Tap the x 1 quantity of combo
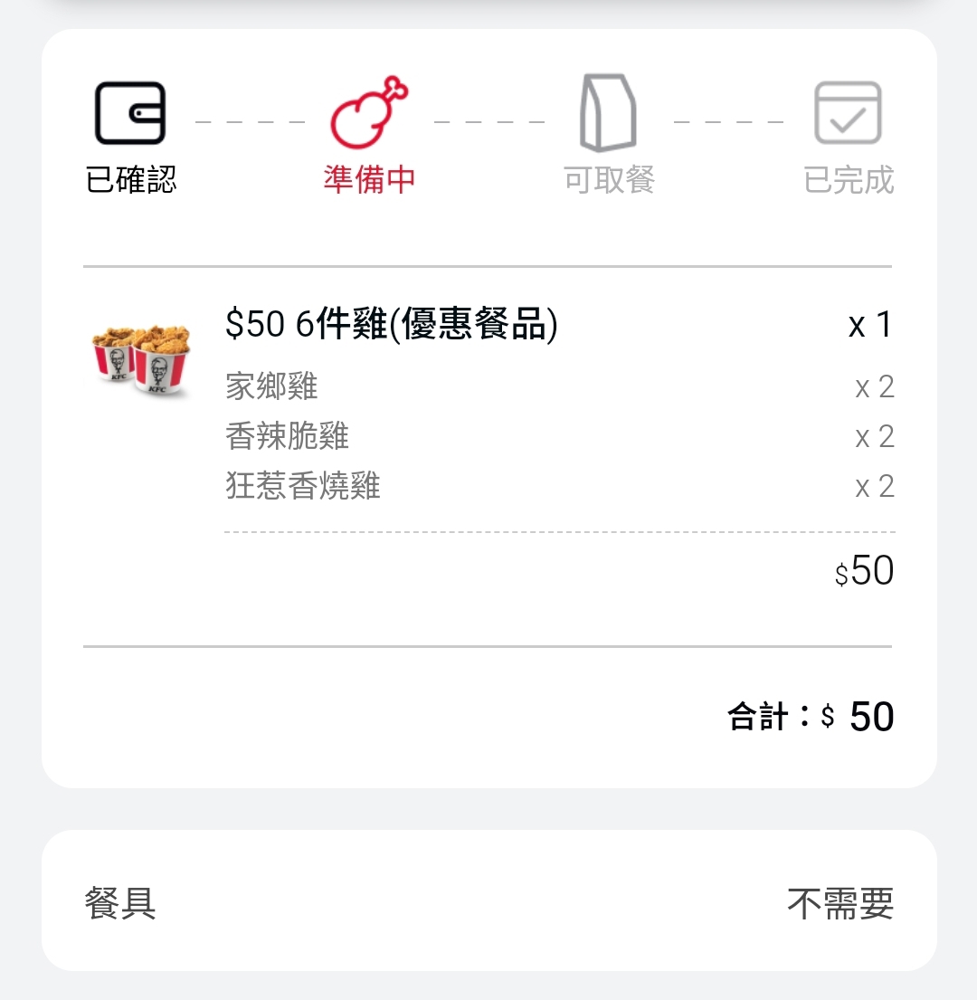977x1000 pixels. click(x=870, y=325)
